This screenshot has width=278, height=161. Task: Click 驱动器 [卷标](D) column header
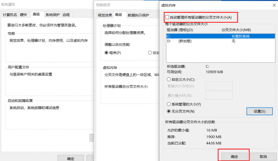click(180, 30)
